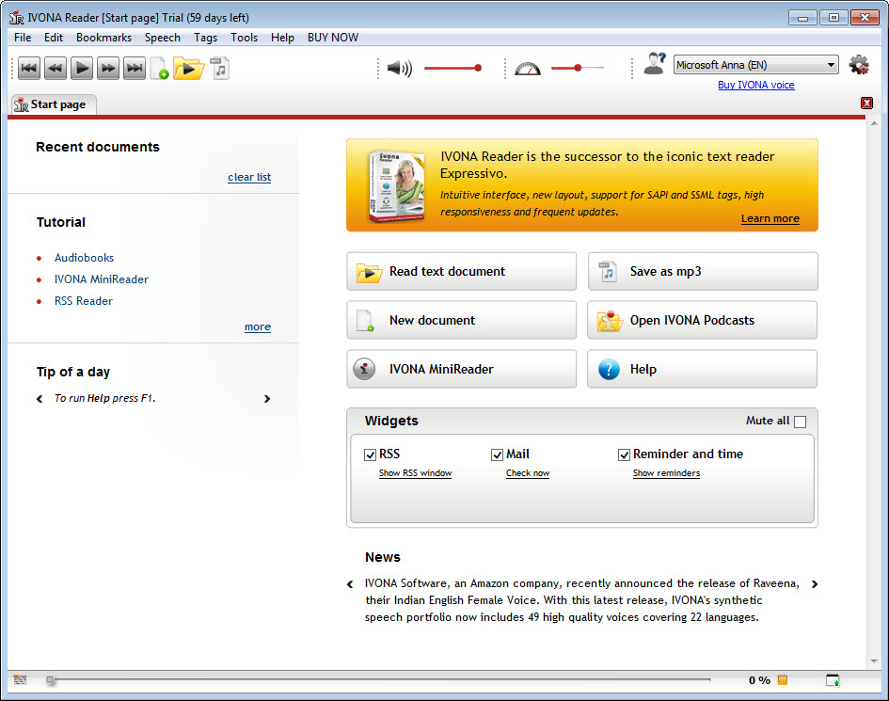Uncheck Reminder and time checkbox
Image resolution: width=889 pixels, height=701 pixels.
[625, 454]
